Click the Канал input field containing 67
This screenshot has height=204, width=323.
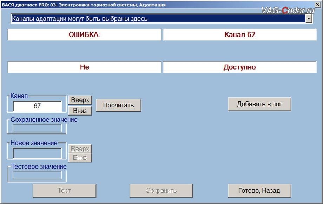37,106
